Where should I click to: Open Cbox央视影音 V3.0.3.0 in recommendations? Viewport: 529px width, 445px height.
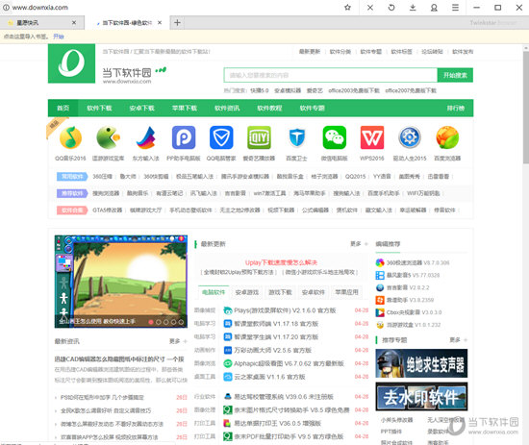[414, 312]
